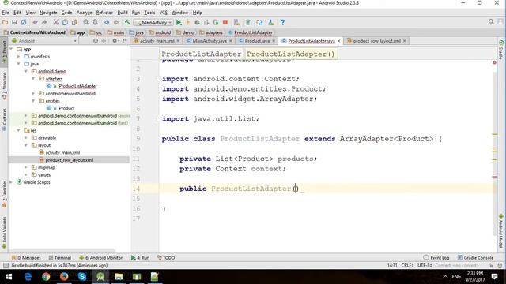Select Product class in entities package
Viewport: 506px width, 284px height.
point(66,109)
